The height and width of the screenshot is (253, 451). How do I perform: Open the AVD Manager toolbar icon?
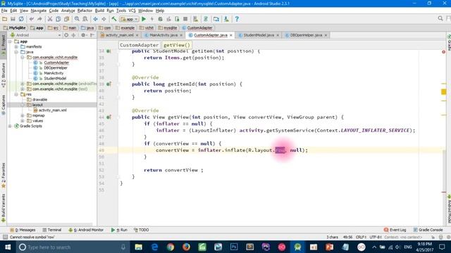click(x=196, y=19)
